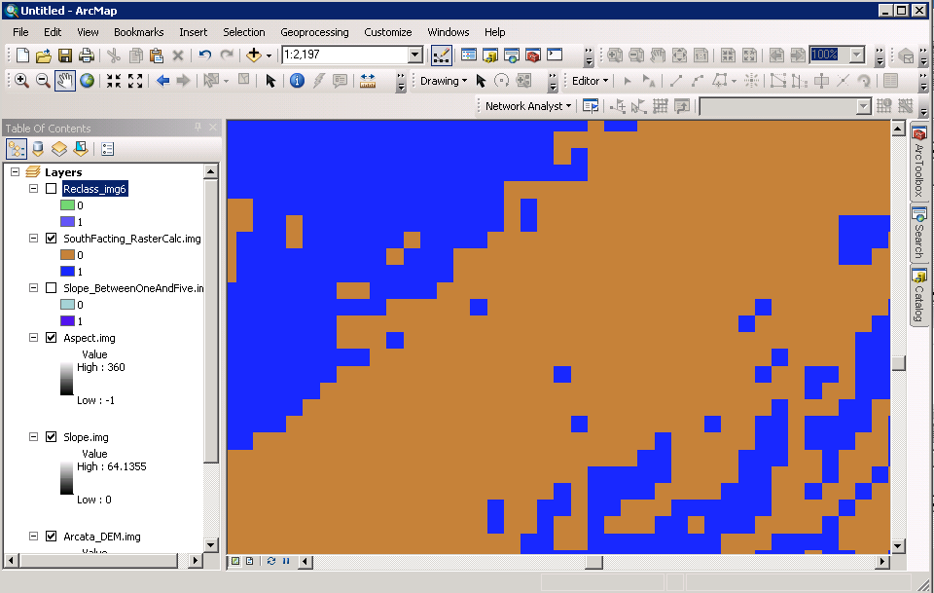Click Go Back to Previous Extent arrow
Viewport: 934px width, 593px height.
(x=162, y=81)
